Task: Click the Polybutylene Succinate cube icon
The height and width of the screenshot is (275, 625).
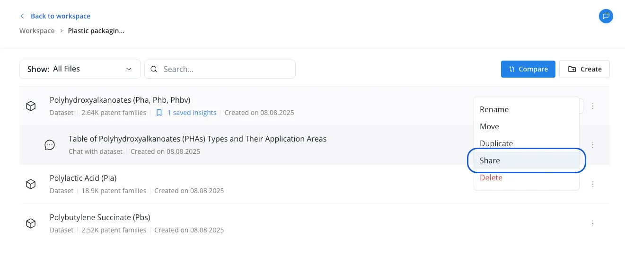Action: (31, 223)
